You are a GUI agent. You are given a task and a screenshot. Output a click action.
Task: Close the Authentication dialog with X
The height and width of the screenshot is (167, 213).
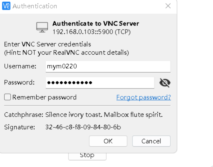[168, 6]
